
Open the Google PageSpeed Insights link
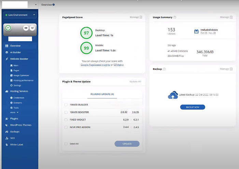(95, 65)
